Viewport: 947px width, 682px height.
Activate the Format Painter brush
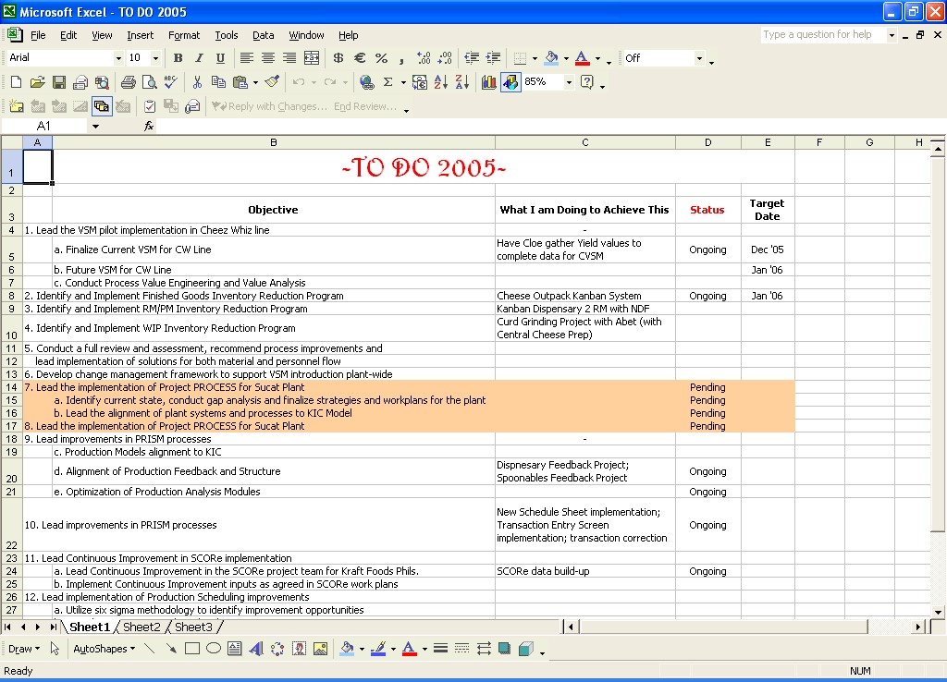pyautogui.click(x=272, y=82)
